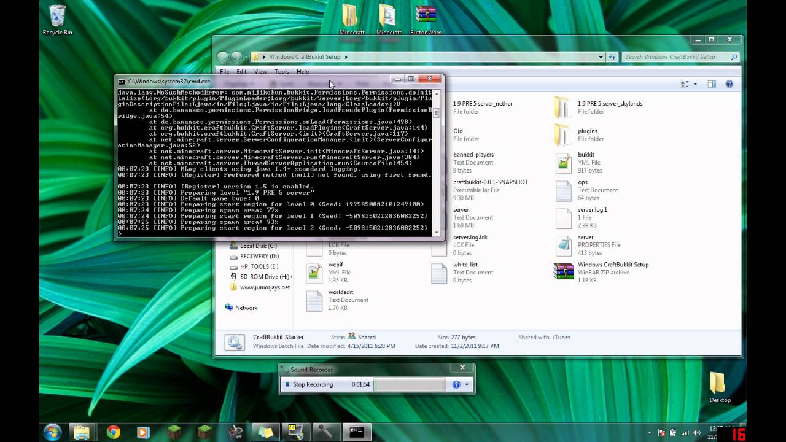Click the Sound Recorder help icon

point(456,385)
